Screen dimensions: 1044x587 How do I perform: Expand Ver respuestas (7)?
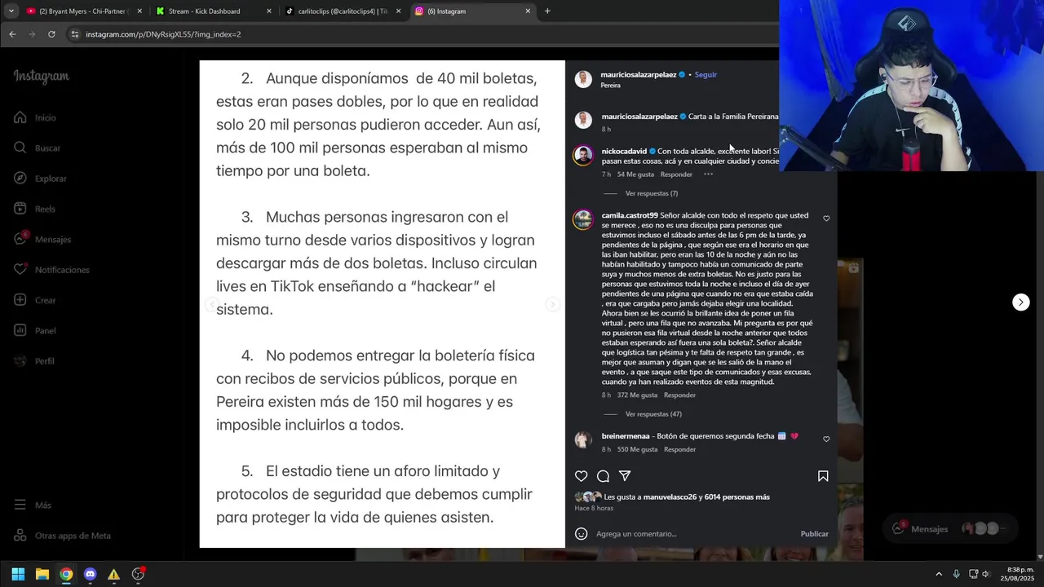[x=652, y=194]
